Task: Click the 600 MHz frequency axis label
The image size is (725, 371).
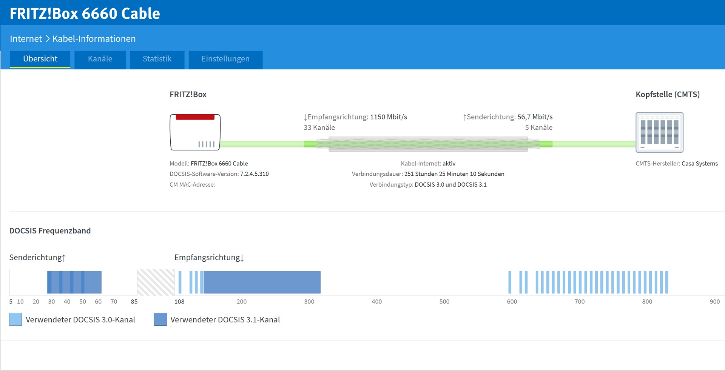Action: [x=512, y=302]
